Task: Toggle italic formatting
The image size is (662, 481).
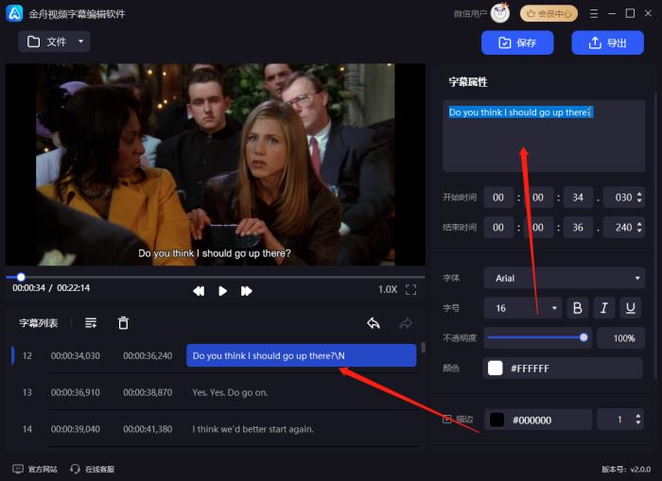Action: [604, 308]
